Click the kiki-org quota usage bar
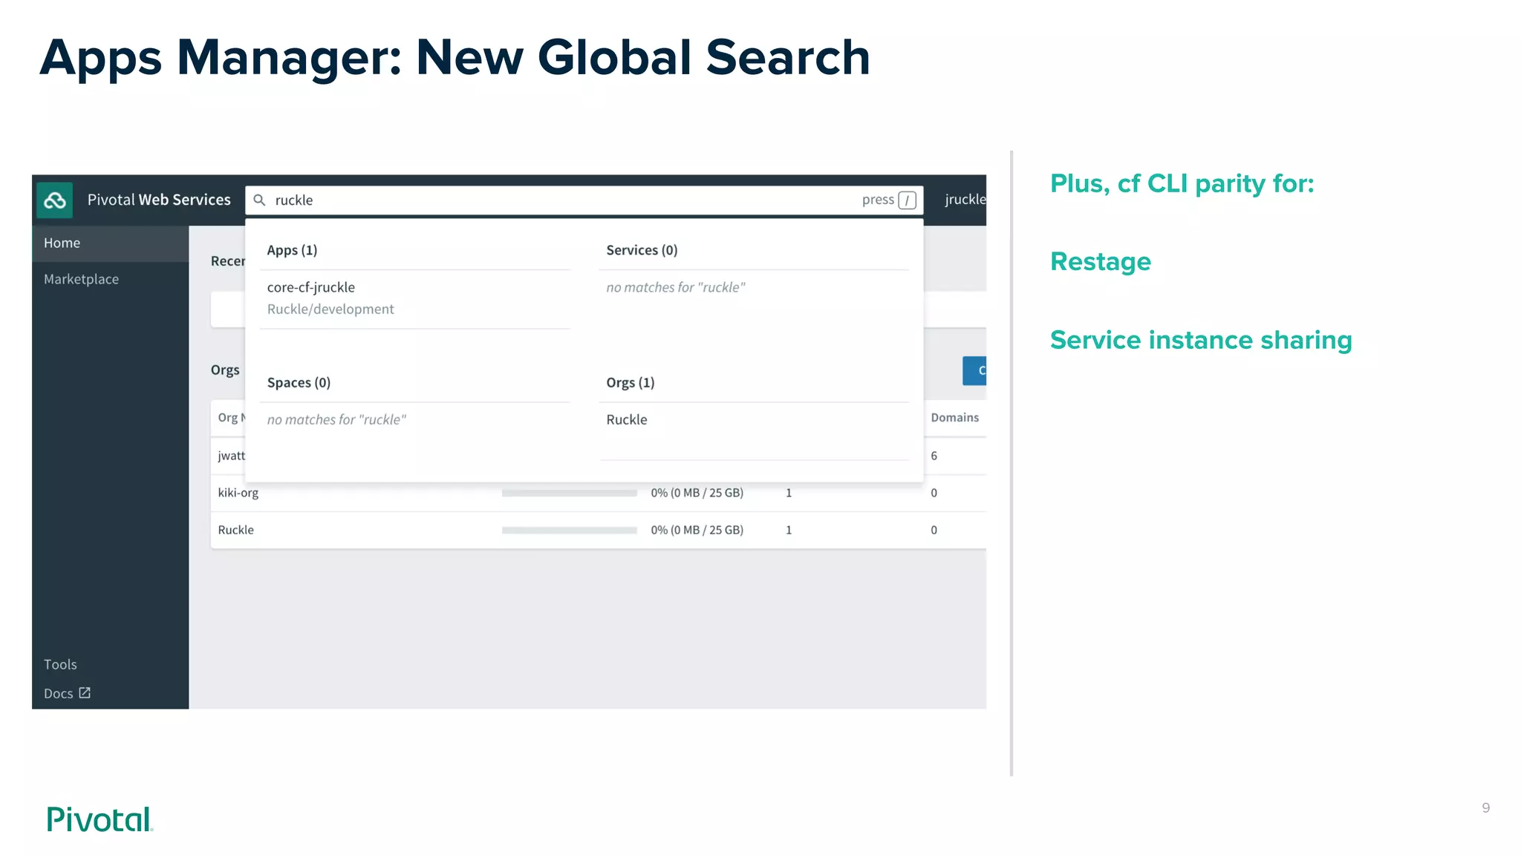Viewport: 1521px width, 855px height. click(569, 493)
